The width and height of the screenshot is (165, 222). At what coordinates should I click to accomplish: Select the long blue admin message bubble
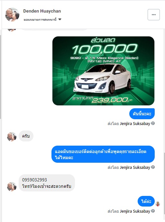coord(103,154)
